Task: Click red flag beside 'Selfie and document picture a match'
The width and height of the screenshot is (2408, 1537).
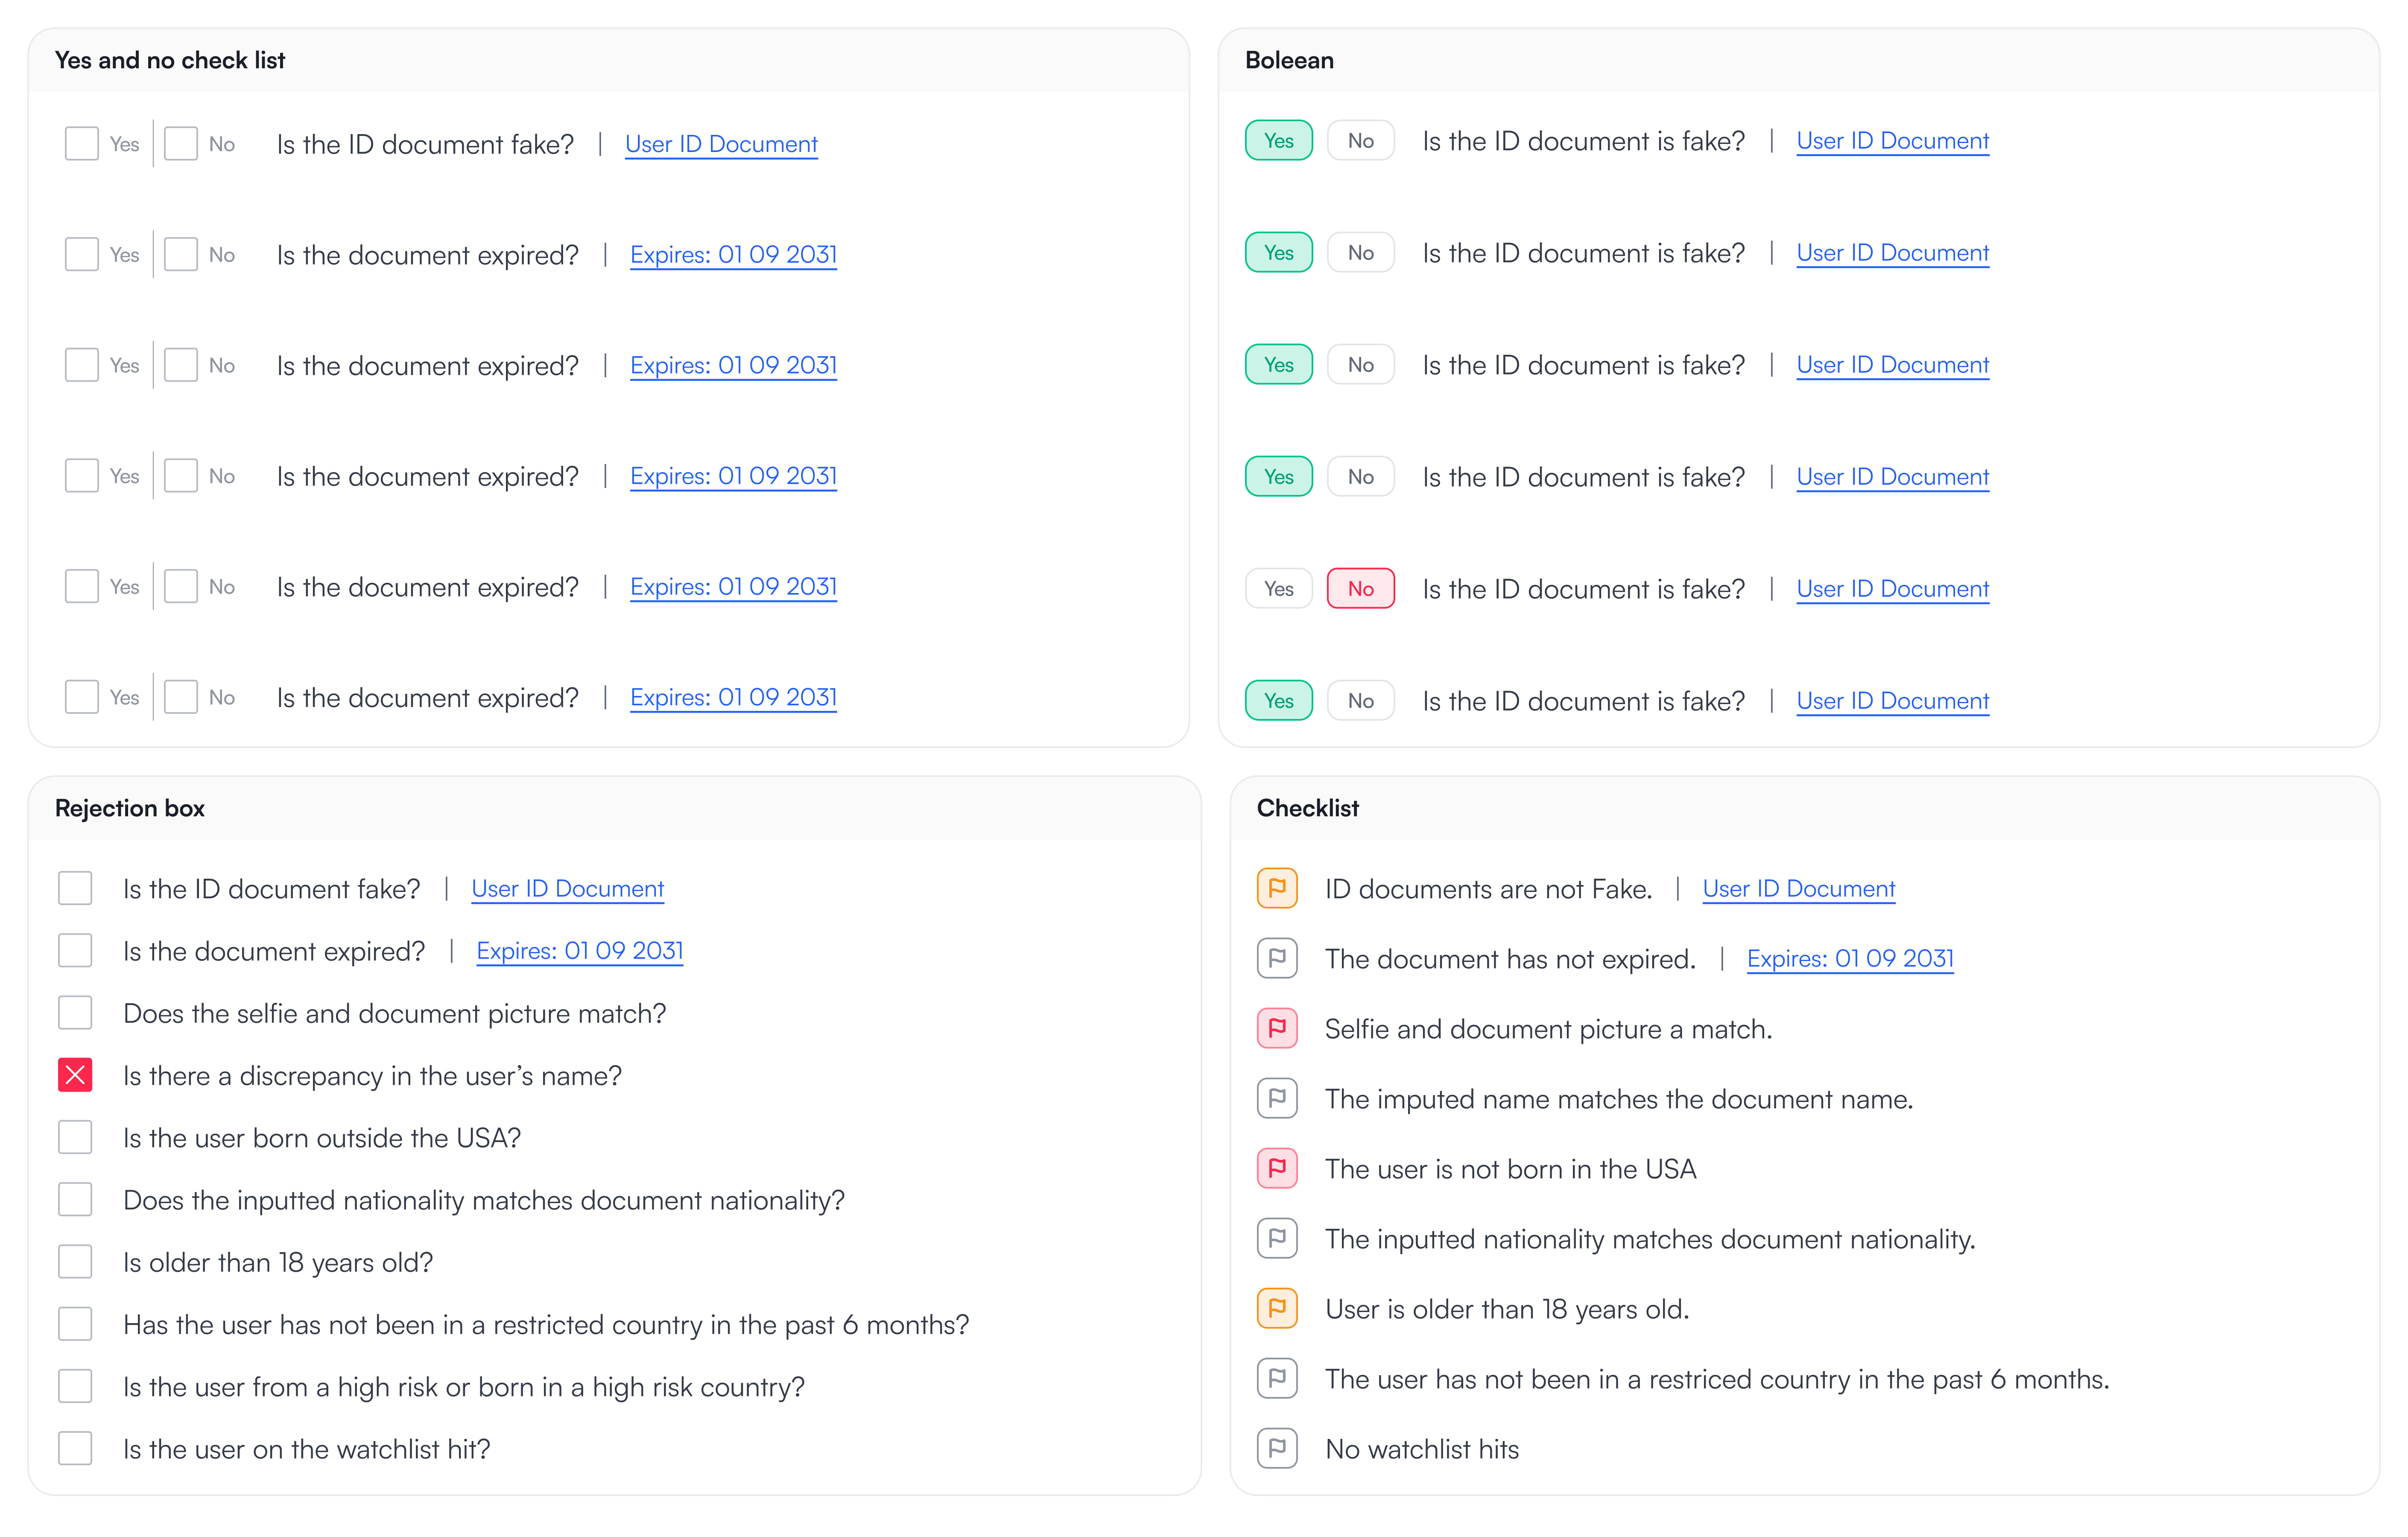Action: coord(1277,1028)
